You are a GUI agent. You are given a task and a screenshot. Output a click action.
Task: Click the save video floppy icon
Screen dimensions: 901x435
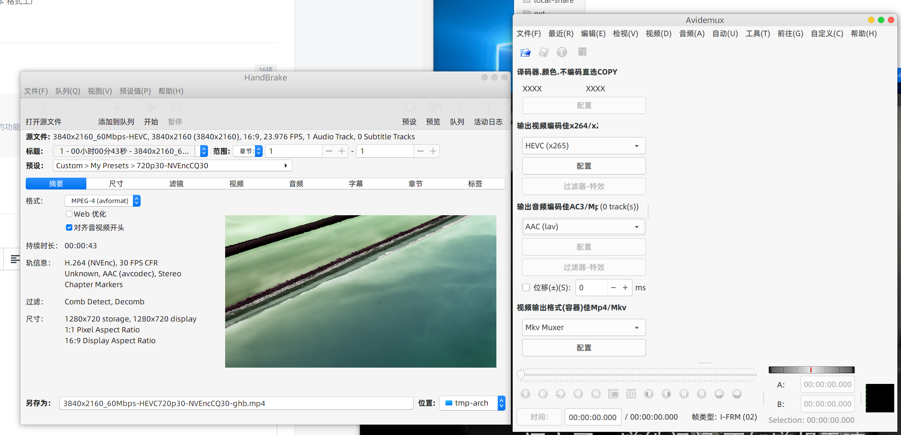coord(543,52)
